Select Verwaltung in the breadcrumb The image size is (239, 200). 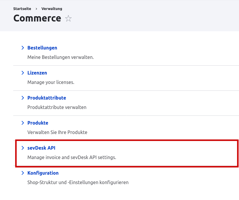click(52, 9)
